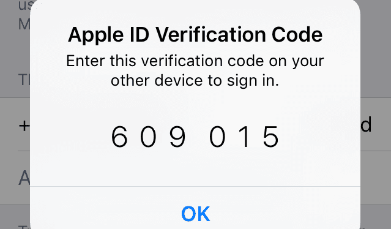Click the word Apple in the title
Image resolution: width=391 pixels, height=229 pixels.
click(95, 35)
